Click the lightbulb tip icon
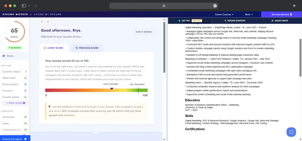The height and width of the screenshot is (141, 302). point(49,107)
